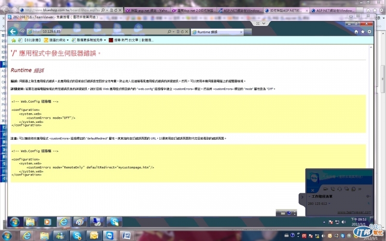Switch to the active blueshop ASP.NET tab
The height and width of the screenshot is (241, 386).
click(x=287, y=10)
